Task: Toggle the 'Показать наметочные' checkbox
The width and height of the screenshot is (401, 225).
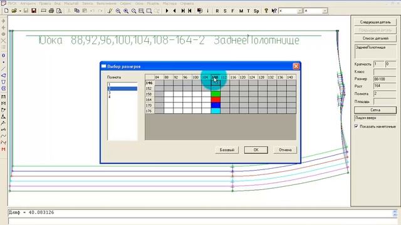Action: [357, 126]
